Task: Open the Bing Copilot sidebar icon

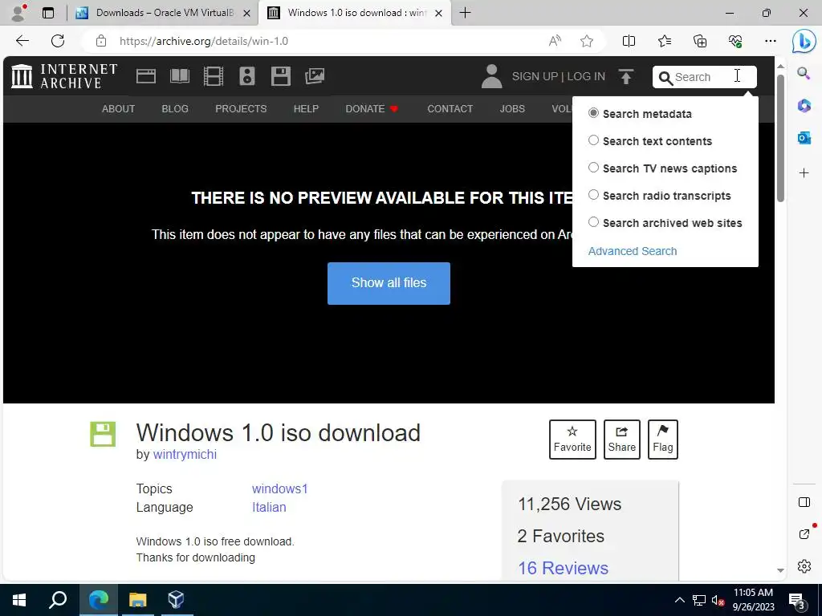Action: 804,42
